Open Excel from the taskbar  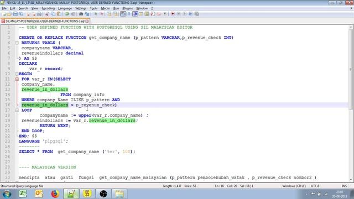[x=23, y=194]
